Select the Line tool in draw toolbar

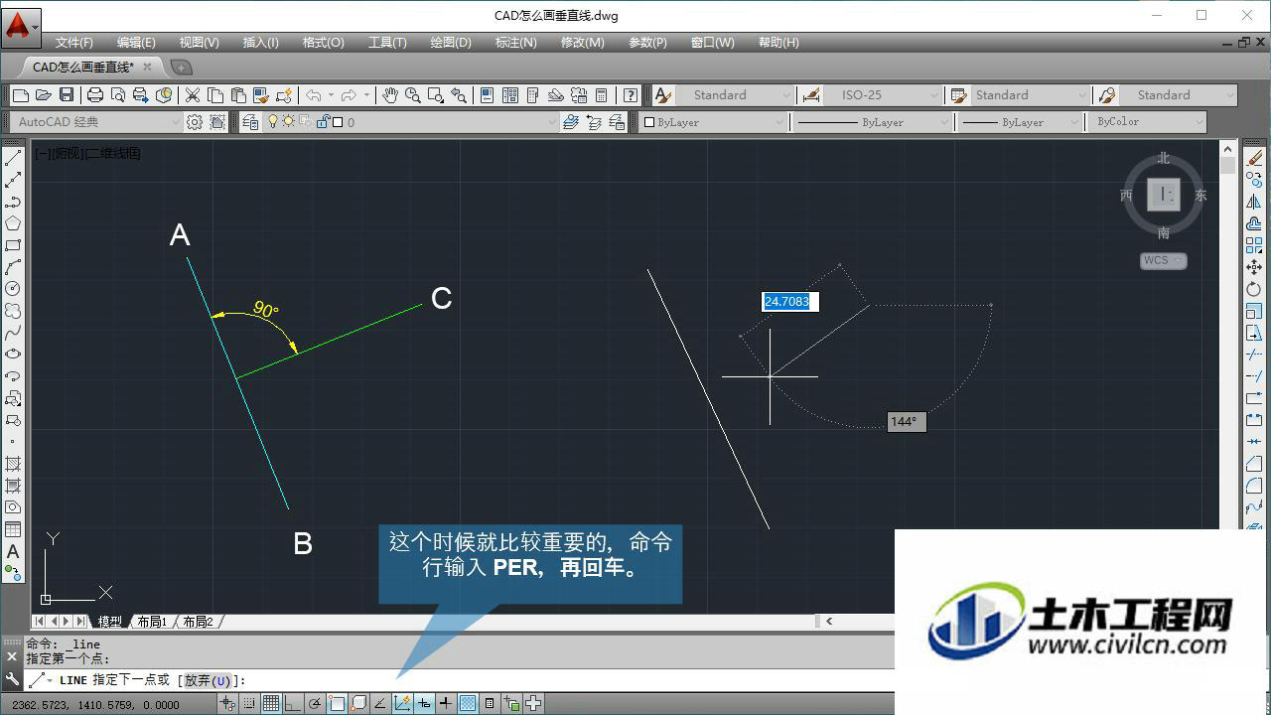[13, 159]
